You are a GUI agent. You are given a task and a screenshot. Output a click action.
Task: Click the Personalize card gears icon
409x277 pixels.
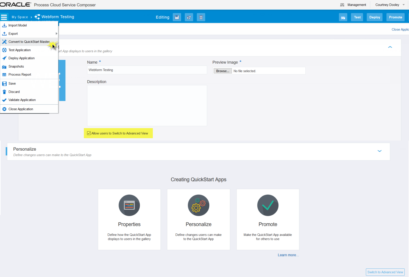199,205
